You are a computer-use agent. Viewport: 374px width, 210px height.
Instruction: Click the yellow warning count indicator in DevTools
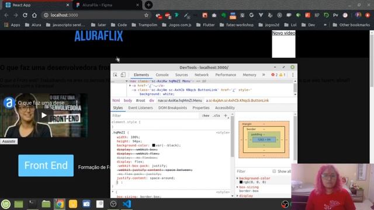click(282, 75)
